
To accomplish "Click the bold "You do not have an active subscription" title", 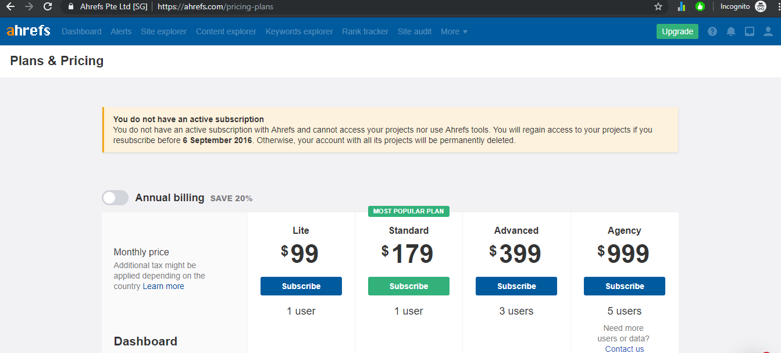I will (x=188, y=119).
